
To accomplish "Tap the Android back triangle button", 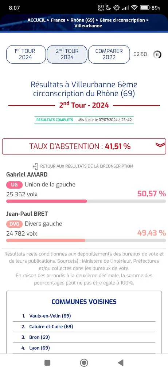I will [x=121, y=363].
